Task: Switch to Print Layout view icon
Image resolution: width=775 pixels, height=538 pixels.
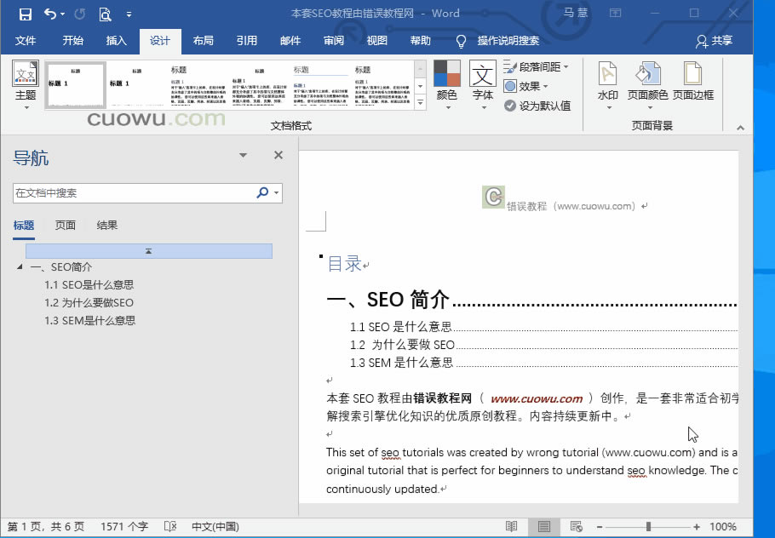Action: tap(543, 527)
